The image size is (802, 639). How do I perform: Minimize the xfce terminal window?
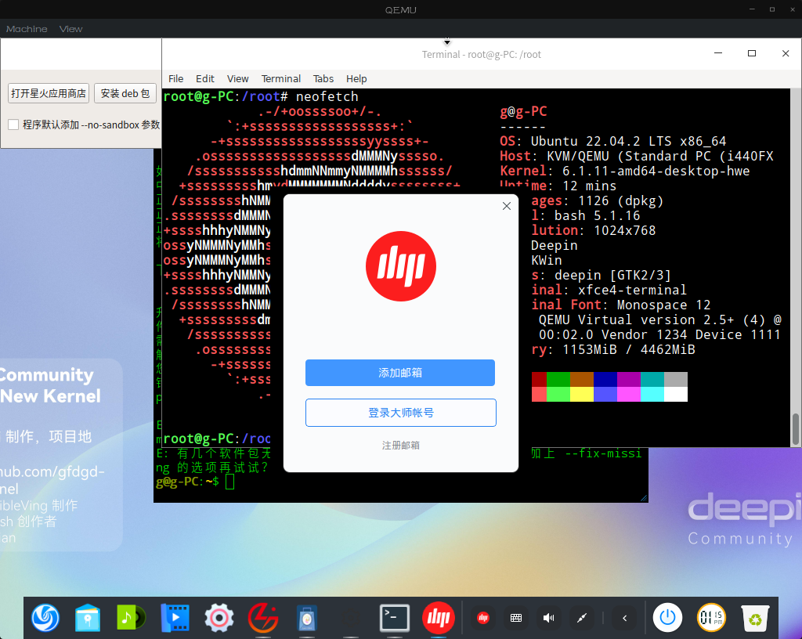pyautogui.click(x=718, y=53)
